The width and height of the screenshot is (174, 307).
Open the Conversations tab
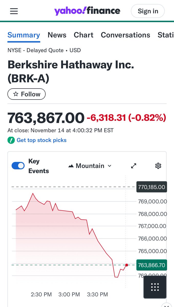pos(125,35)
